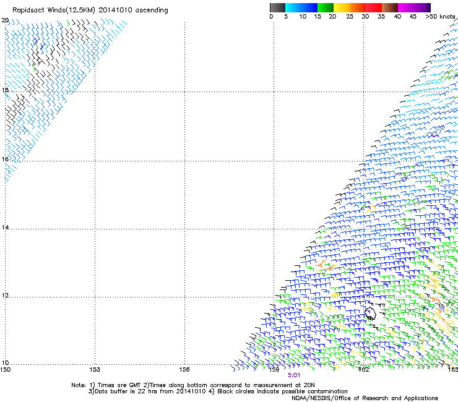Pick the brown 35-40 knots legend swatch

(390, 7)
